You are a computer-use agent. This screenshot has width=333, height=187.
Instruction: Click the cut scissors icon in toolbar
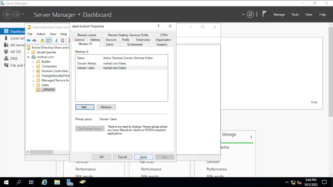[56, 41]
